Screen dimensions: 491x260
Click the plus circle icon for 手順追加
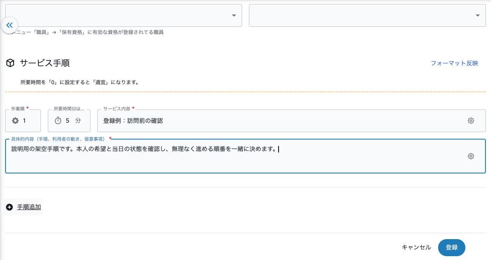click(x=9, y=207)
